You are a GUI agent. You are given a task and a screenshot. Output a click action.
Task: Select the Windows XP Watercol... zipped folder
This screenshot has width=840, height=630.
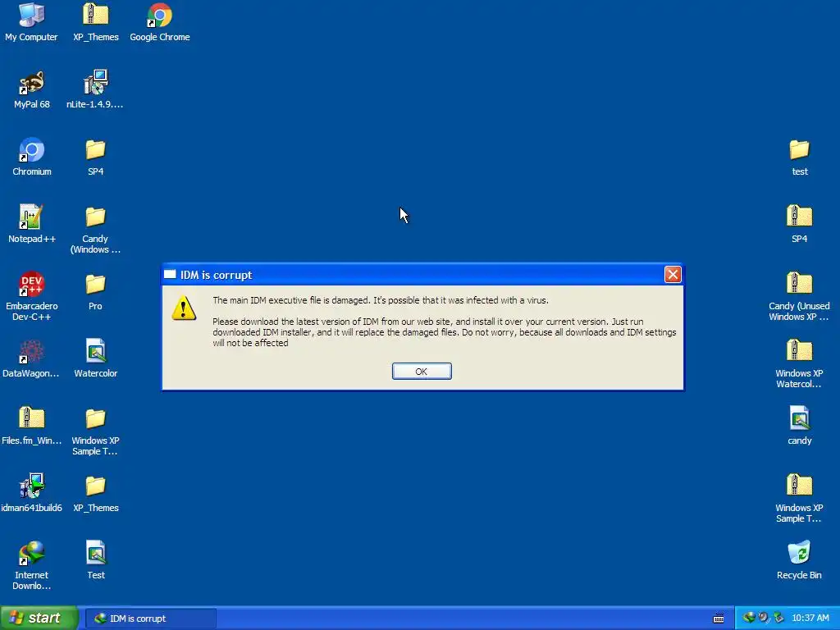tap(799, 363)
